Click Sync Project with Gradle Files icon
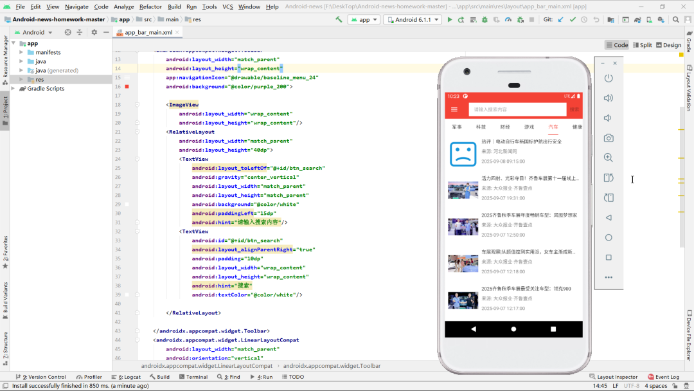 point(637,19)
